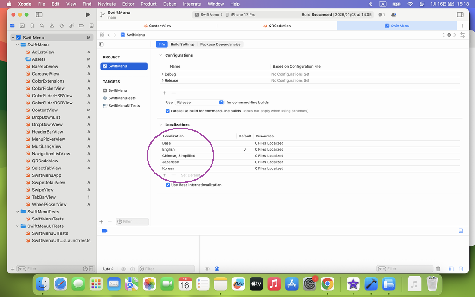Disable Parallelize build for command-line builds
The height and width of the screenshot is (297, 475).
point(168,111)
